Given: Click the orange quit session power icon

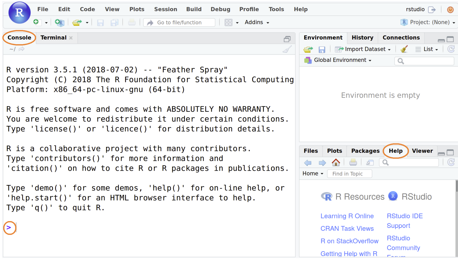Looking at the screenshot, I should coord(450,10).
